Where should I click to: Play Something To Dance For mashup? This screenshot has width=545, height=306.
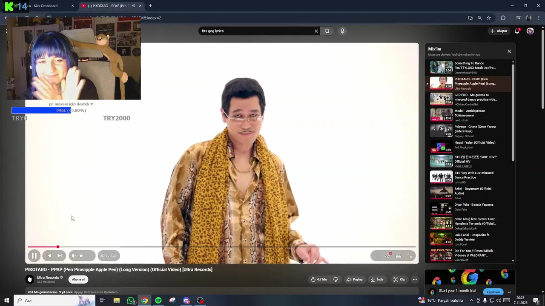(x=468, y=67)
